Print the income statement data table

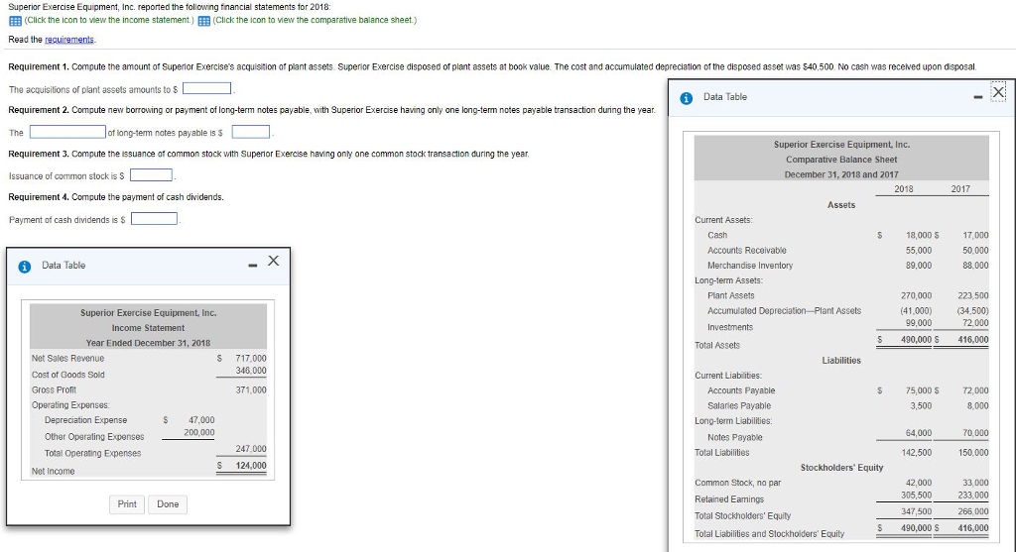point(127,504)
